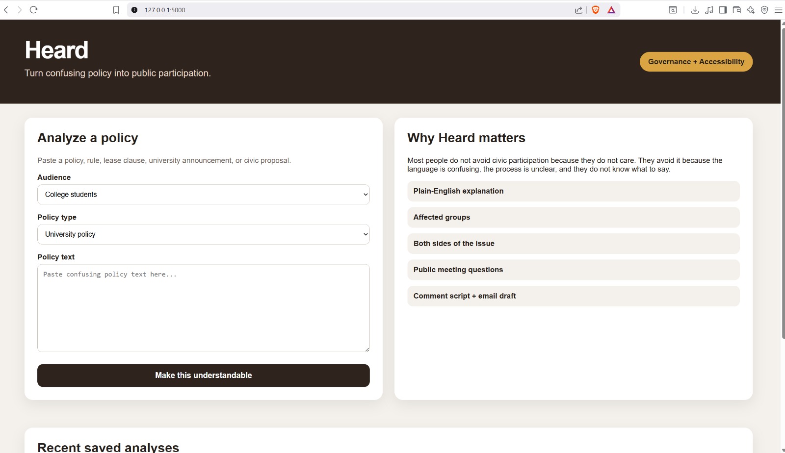The height and width of the screenshot is (453, 785).
Task: Open the tab search icon
Action: pos(673,10)
